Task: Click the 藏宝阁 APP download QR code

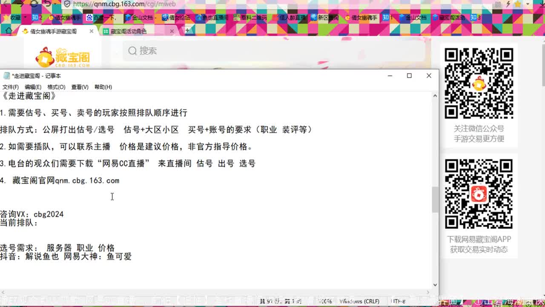Action: click(479, 194)
